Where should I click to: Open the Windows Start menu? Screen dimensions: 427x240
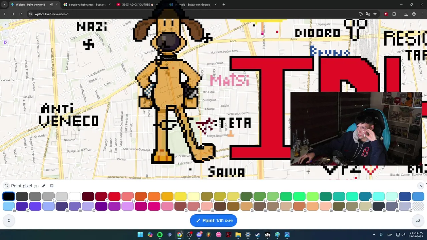[140, 235]
